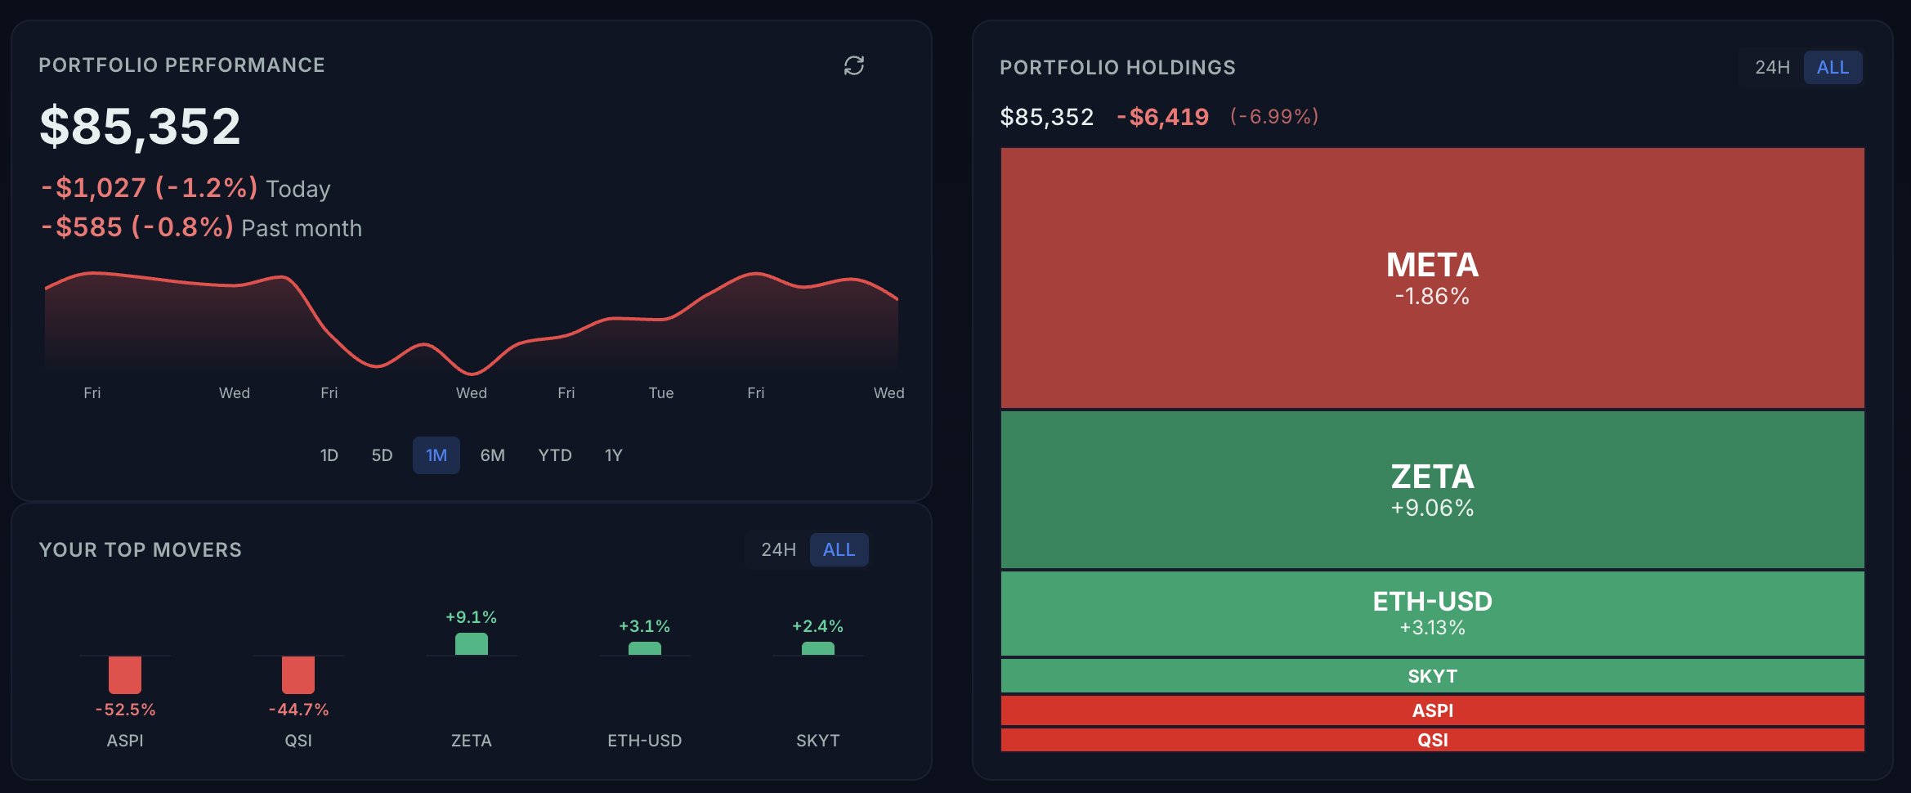Select the 1Y time range
The width and height of the screenshot is (1911, 793).
coord(613,455)
